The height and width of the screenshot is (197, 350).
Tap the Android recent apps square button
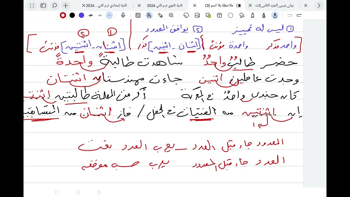tap(57, 192)
